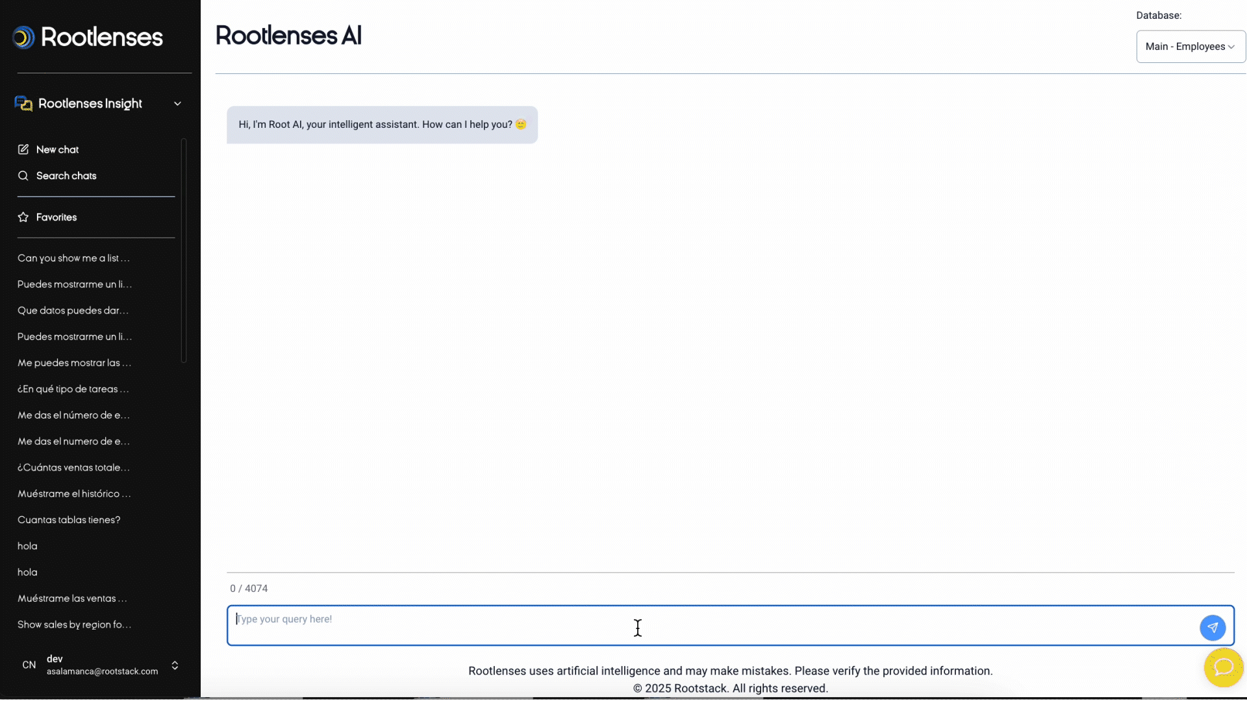Screen dimensions: 1247x701
Task: Open chat '¿Cuántas ventas totale…'
Action: [x=73, y=468]
